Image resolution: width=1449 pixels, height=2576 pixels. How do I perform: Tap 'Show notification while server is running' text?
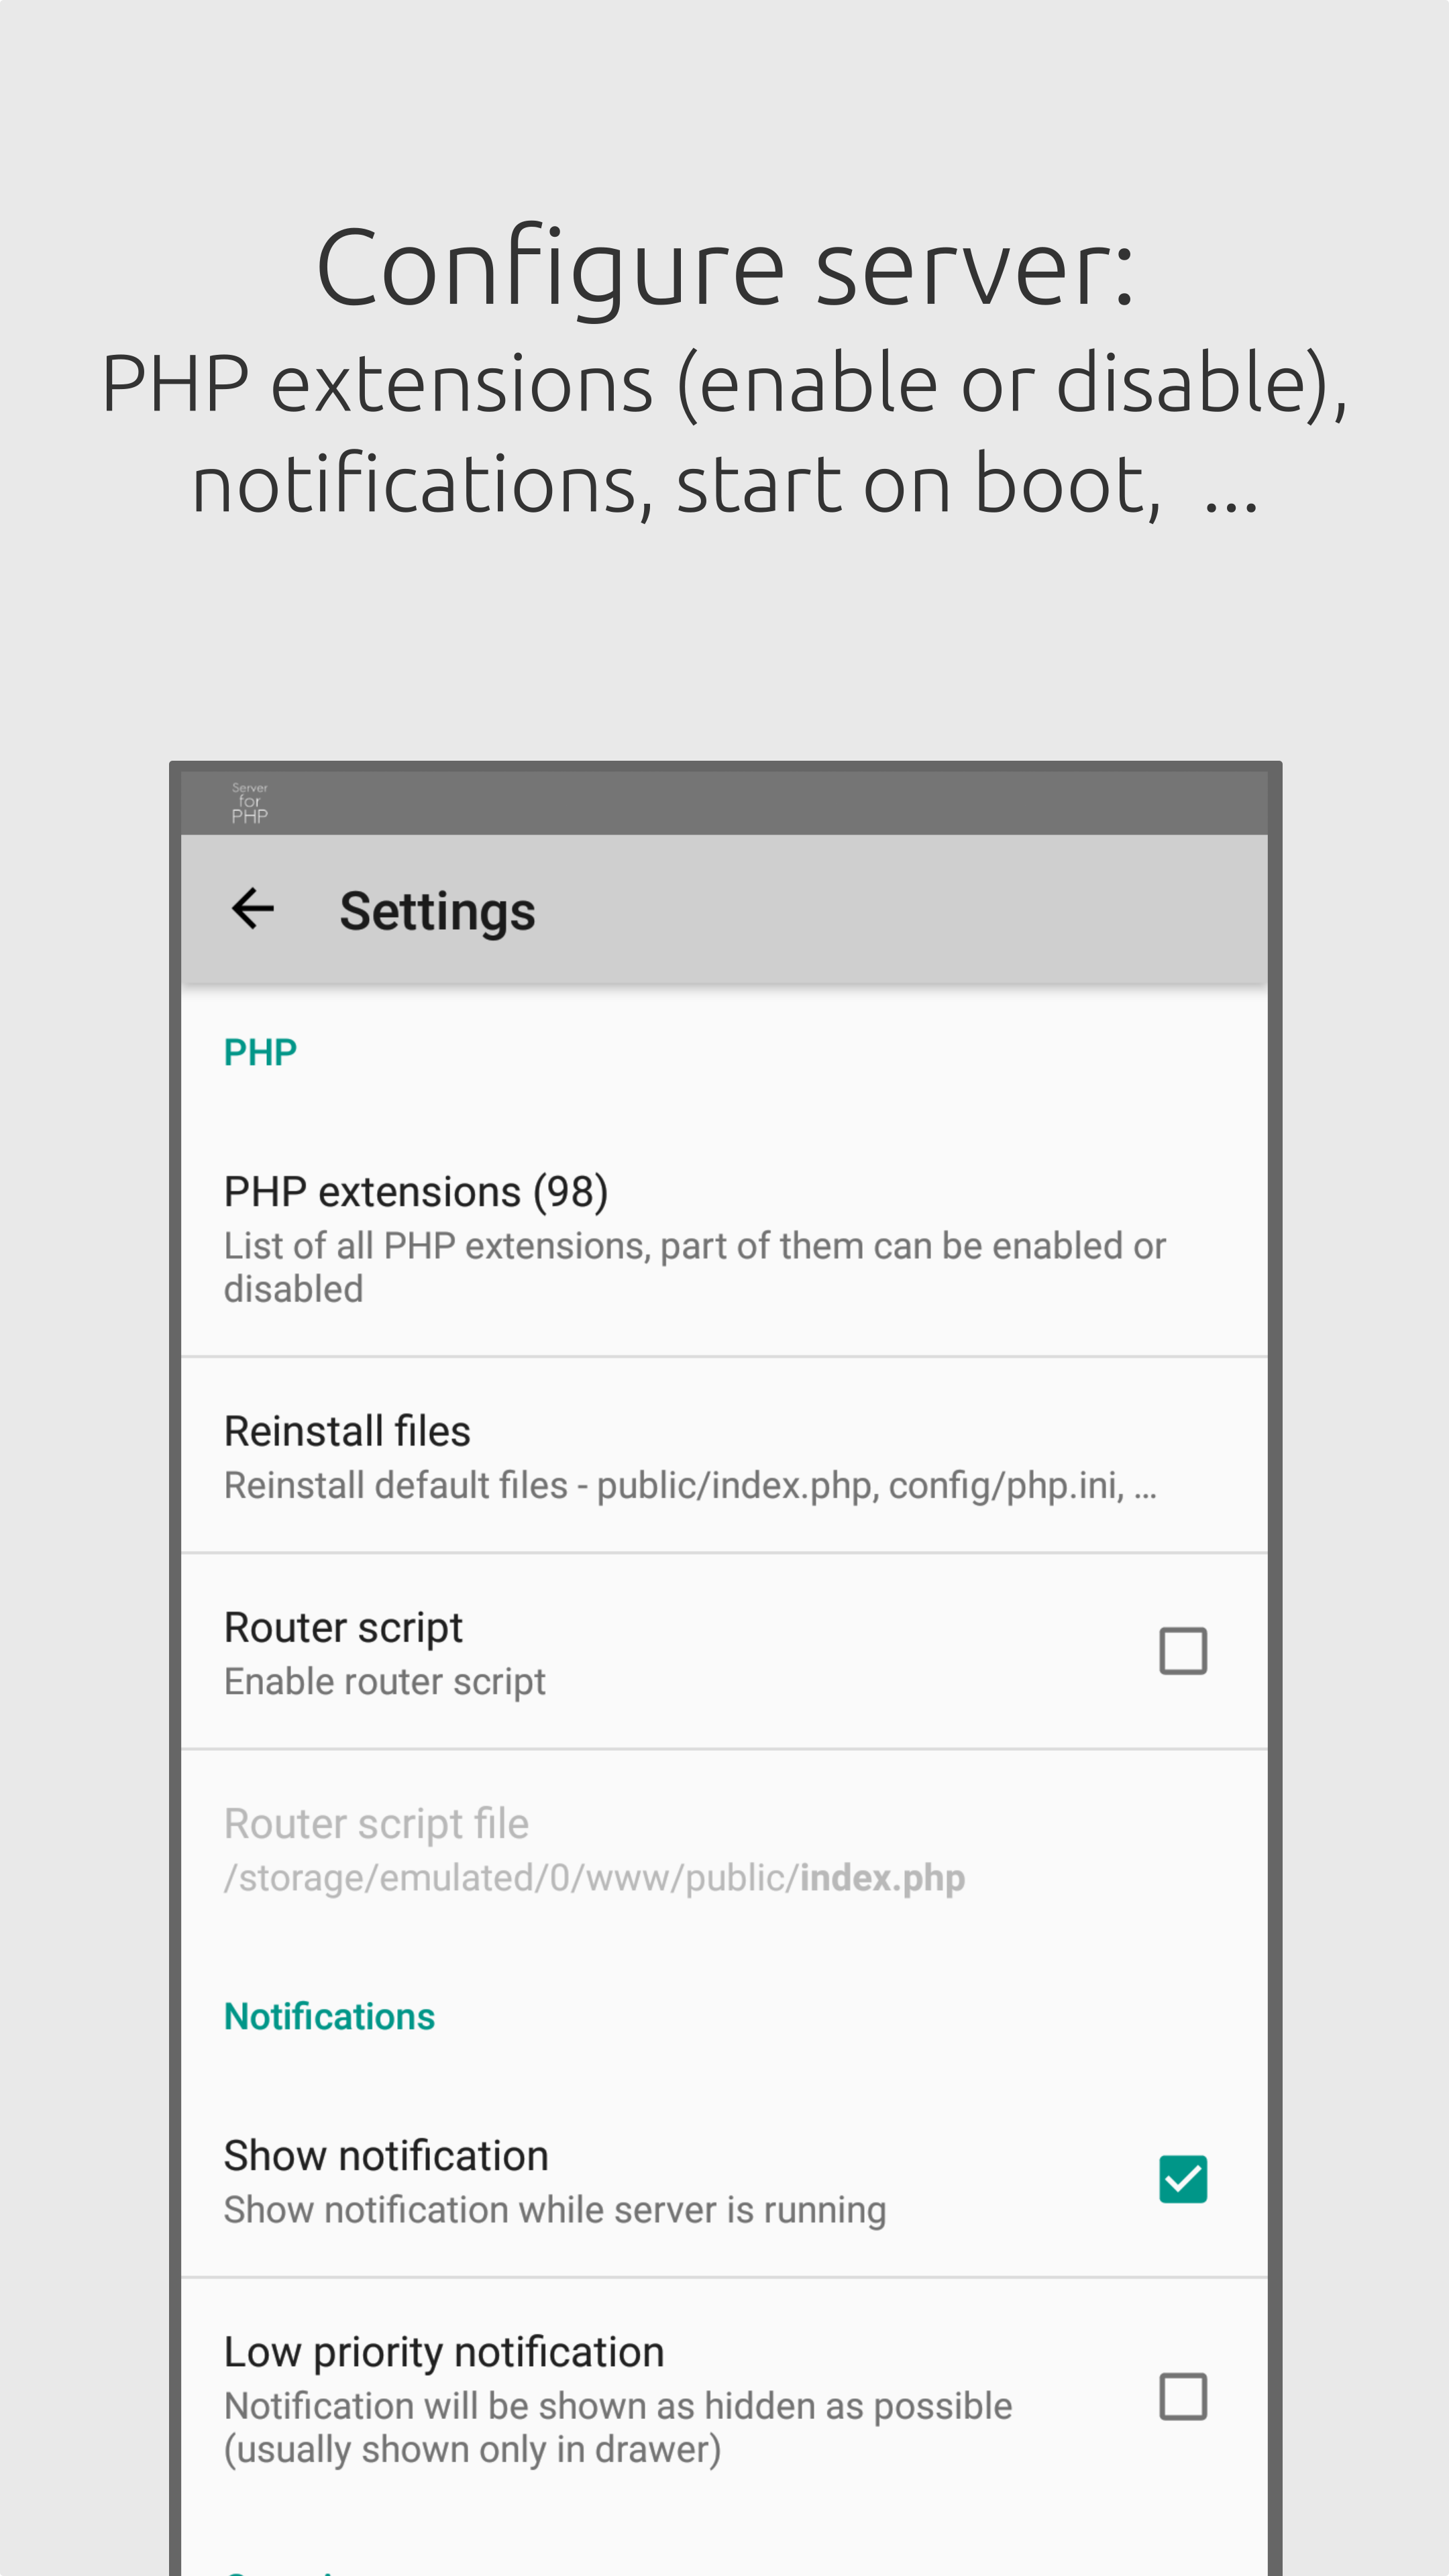(x=555, y=2210)
